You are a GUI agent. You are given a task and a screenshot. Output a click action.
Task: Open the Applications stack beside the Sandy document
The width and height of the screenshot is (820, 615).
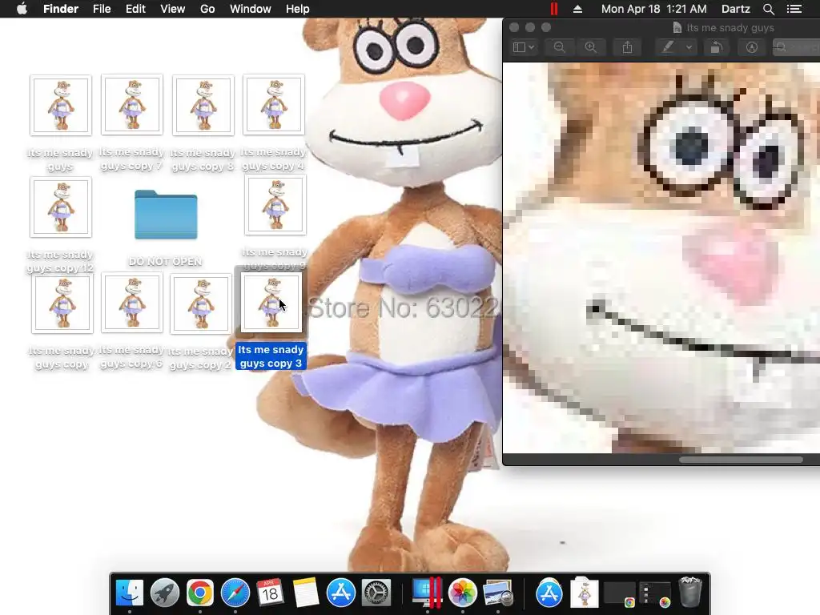coord(549,593)
